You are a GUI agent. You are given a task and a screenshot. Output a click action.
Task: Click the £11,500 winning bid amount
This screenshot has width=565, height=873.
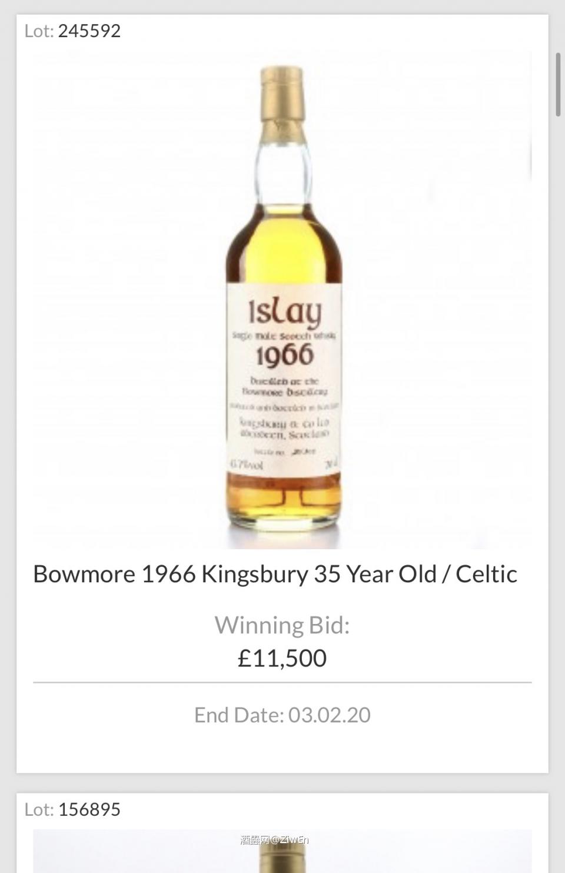coord(282,658)
